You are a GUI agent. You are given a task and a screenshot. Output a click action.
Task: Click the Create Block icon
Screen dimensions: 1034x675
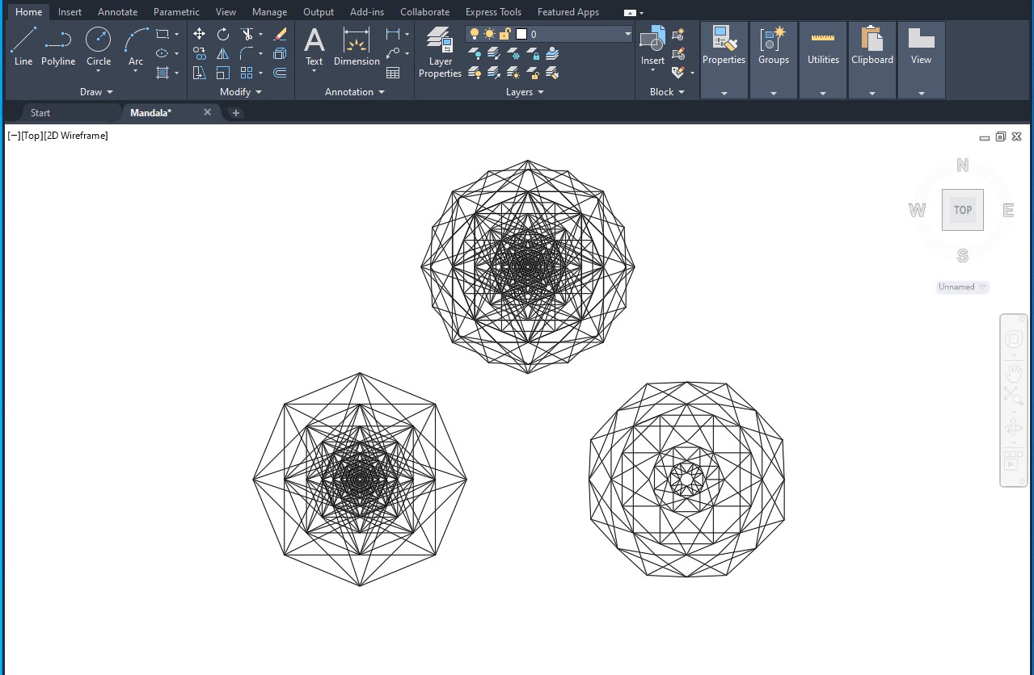678,34
